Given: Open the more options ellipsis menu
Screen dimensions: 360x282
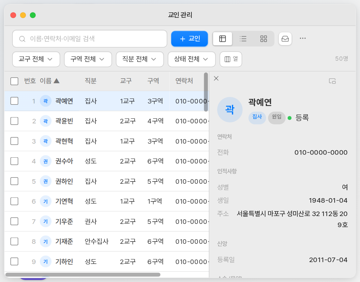Looking at the screenshot, I should tap(303, 39).
